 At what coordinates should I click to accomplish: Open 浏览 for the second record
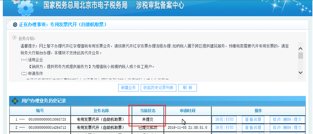(x=219, y=127)
